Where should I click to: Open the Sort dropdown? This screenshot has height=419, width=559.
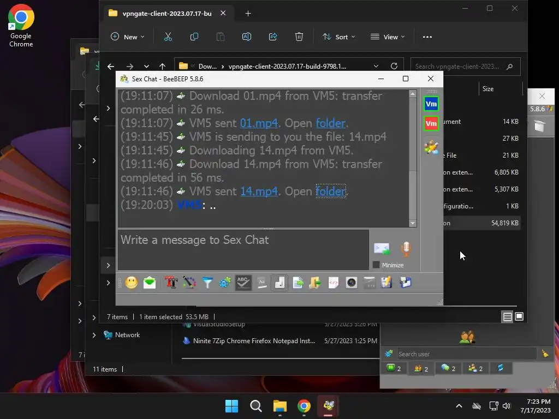coord(338,37)
